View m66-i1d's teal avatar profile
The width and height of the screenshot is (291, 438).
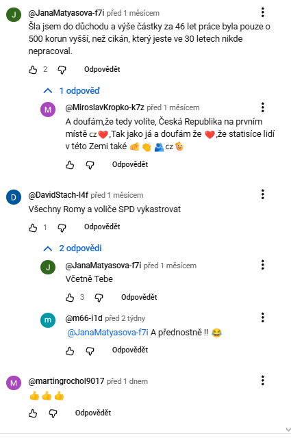pos(48,320)
